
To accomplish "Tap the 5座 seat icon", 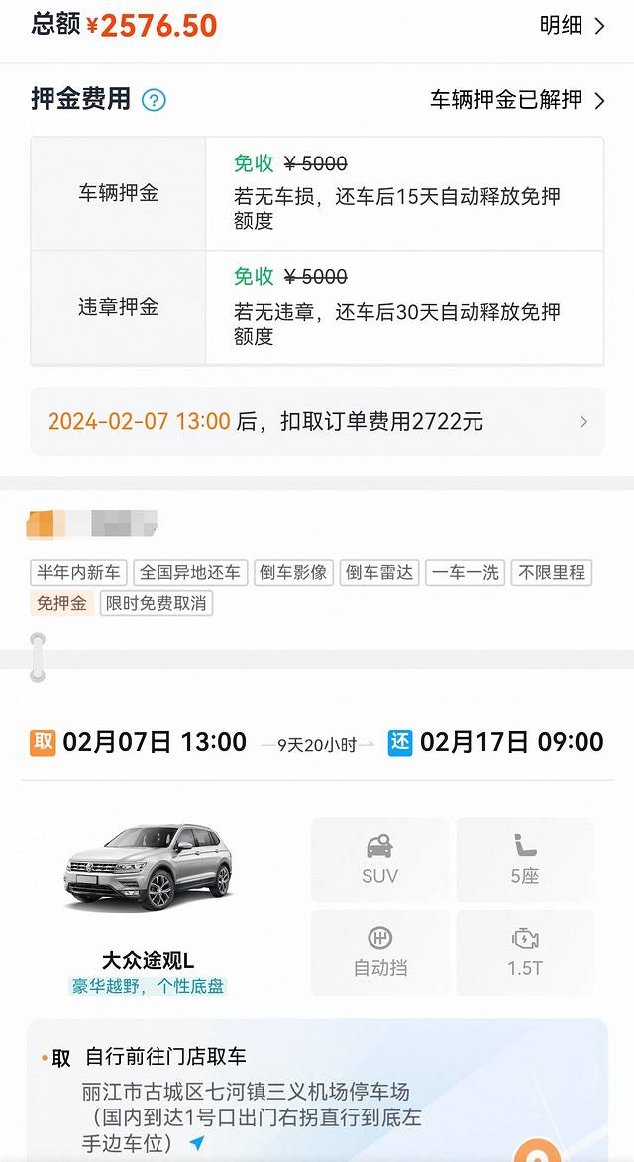I will pyautogui.click(x=525, y=847).
